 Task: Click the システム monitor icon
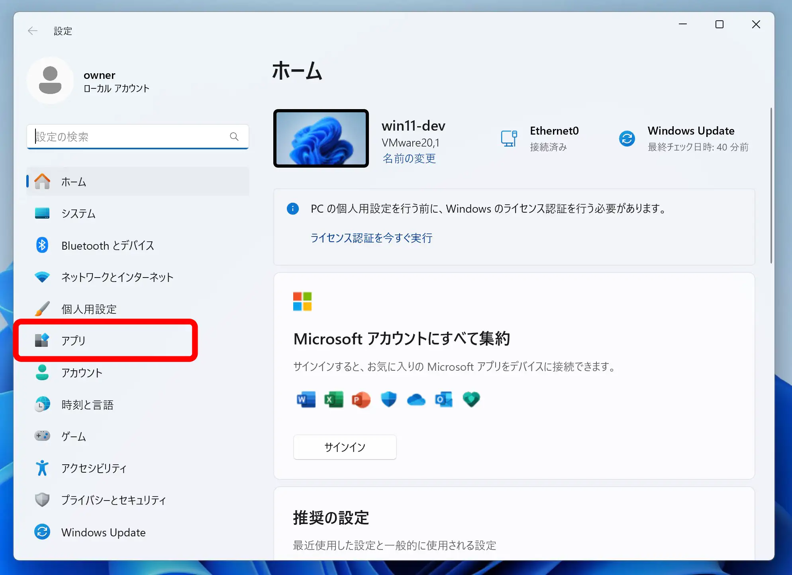tap(42, 213)
